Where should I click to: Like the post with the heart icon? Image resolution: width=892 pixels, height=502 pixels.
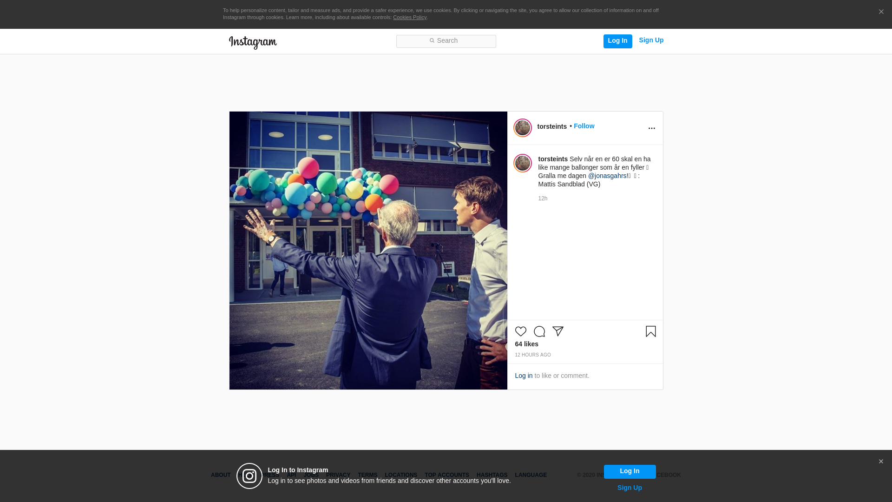point(520,331)
